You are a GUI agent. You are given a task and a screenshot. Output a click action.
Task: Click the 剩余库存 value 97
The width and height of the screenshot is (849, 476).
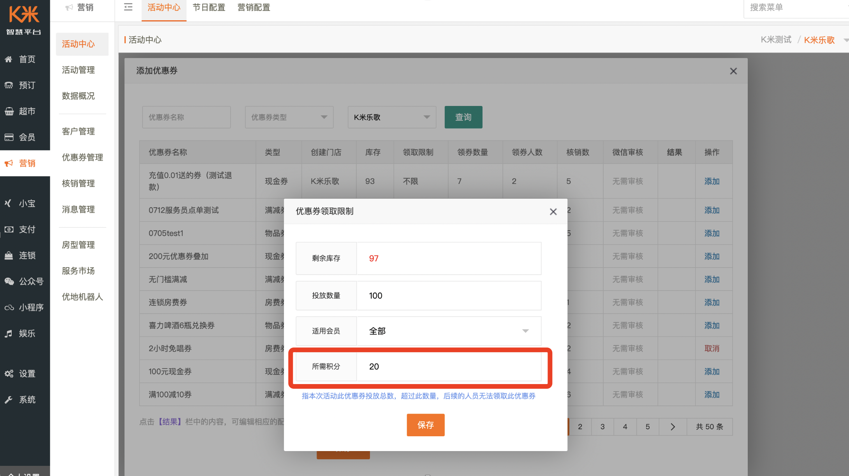[x=373, y=258]
